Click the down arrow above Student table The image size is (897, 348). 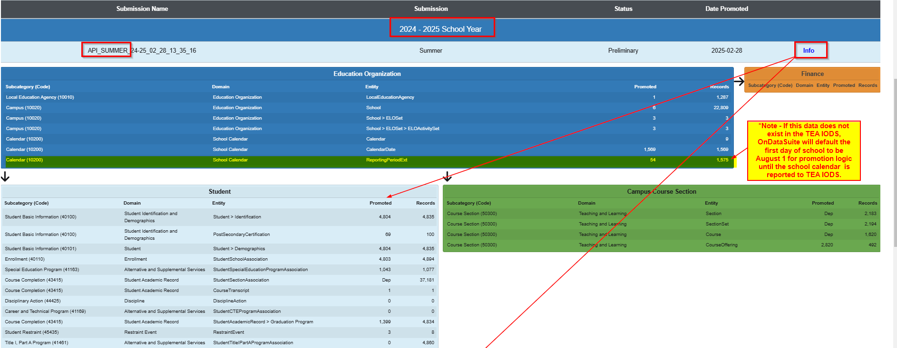(5, 177)
